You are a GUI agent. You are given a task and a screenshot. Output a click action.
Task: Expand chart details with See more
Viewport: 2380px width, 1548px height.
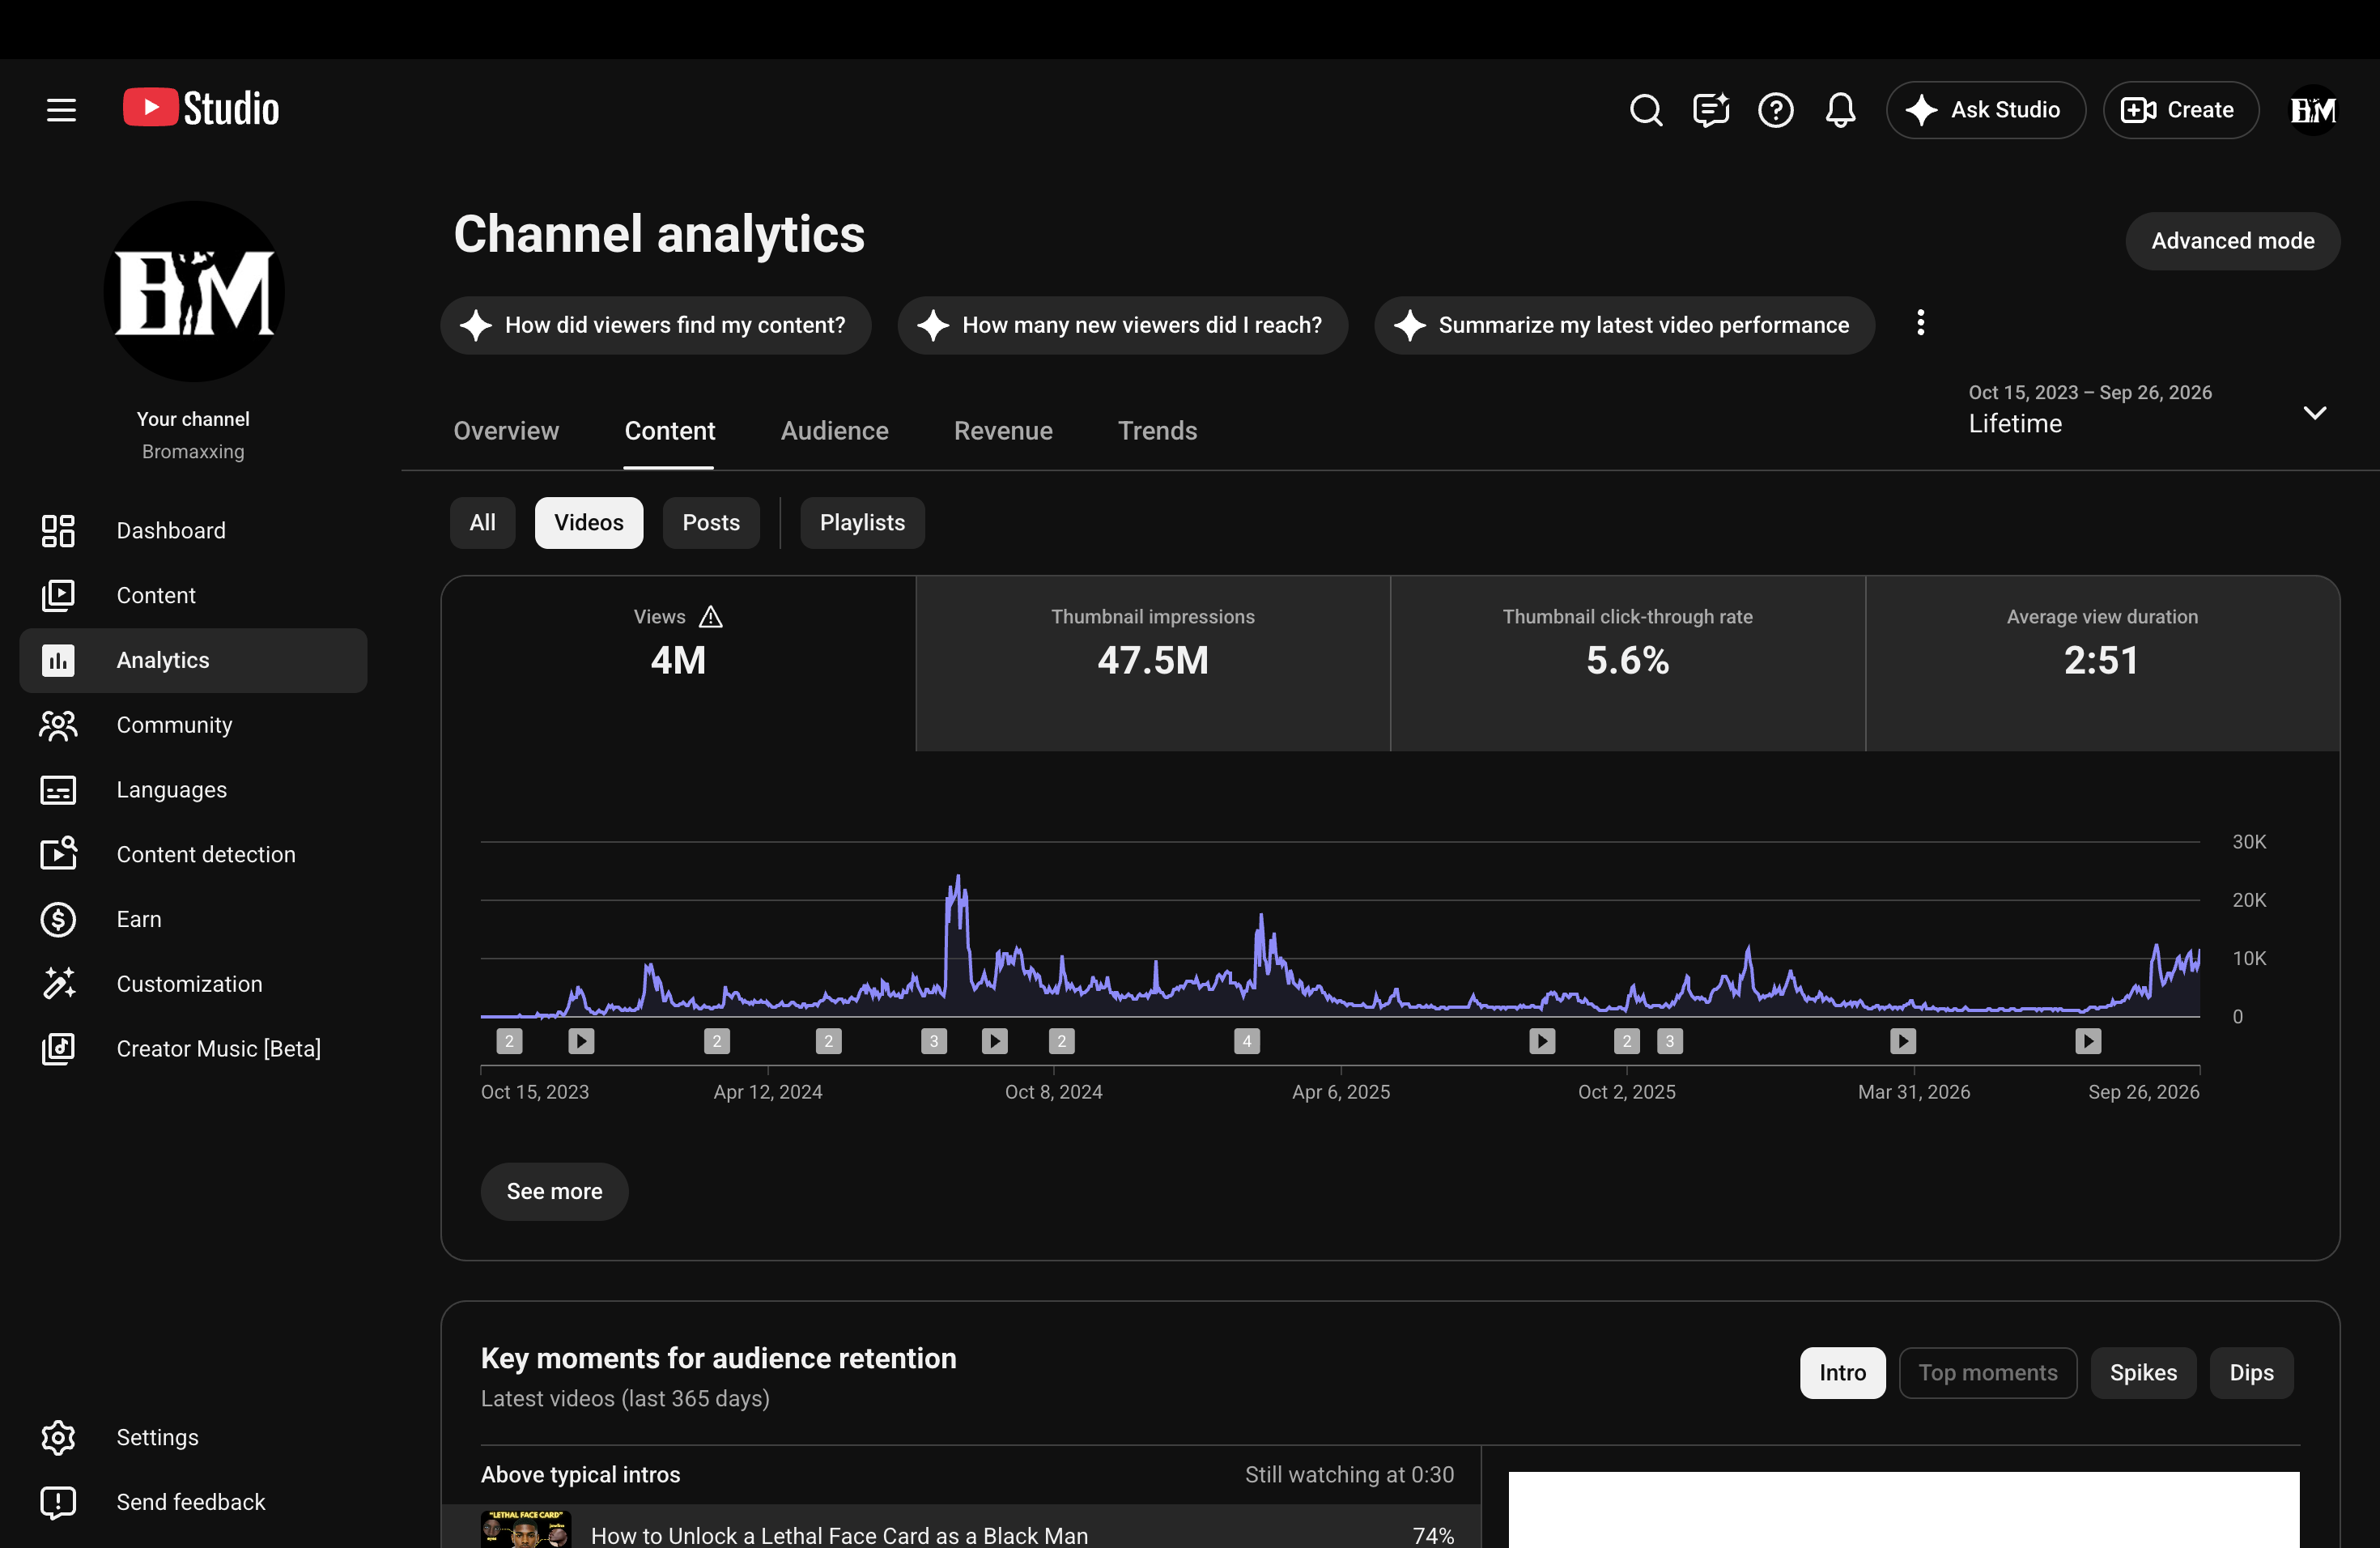554,1192
